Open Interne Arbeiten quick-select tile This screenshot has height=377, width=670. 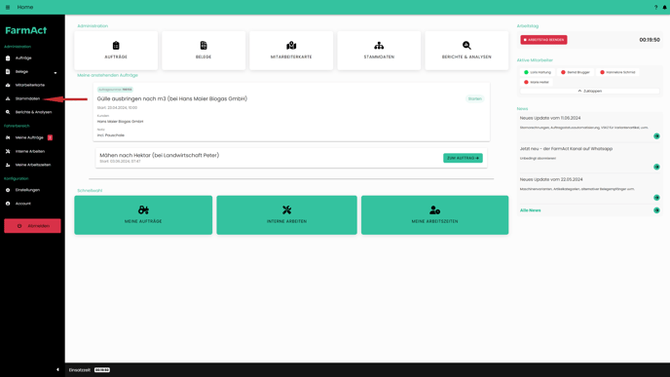(286, 215)
